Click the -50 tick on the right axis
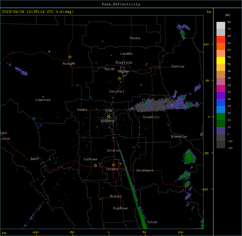 point(206,153)
